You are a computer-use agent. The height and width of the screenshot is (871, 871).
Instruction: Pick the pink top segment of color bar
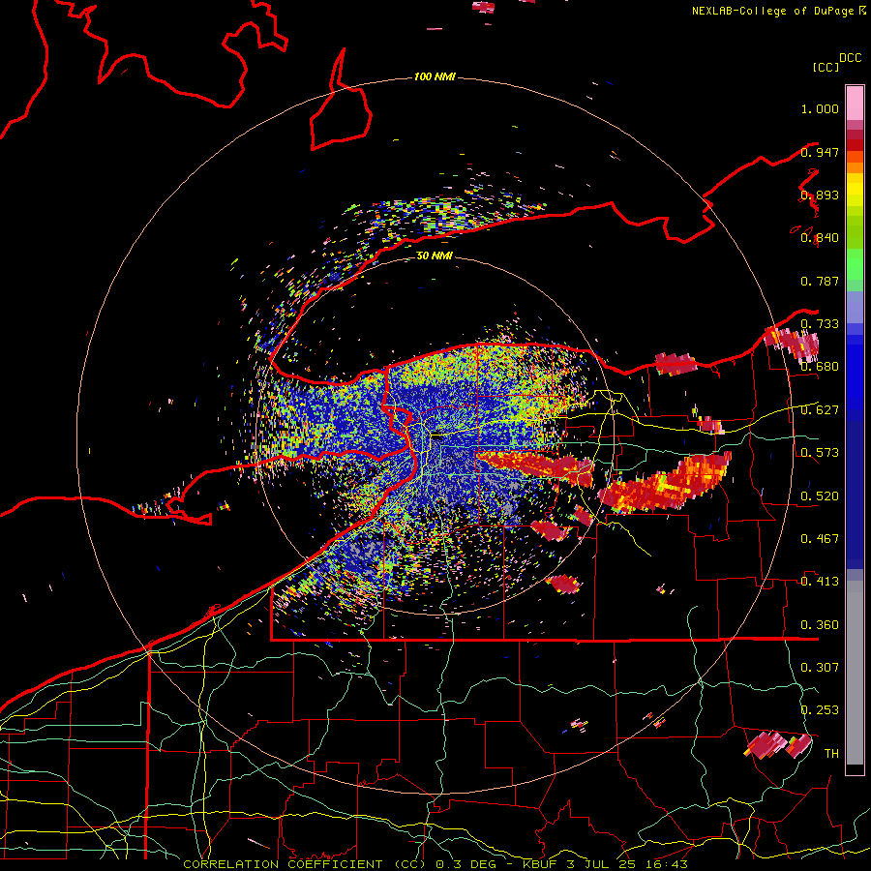[x=855, y=104]
